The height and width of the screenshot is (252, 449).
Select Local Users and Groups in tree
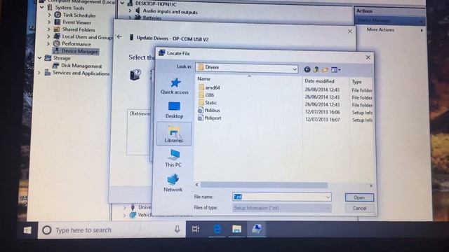(87, 37)
